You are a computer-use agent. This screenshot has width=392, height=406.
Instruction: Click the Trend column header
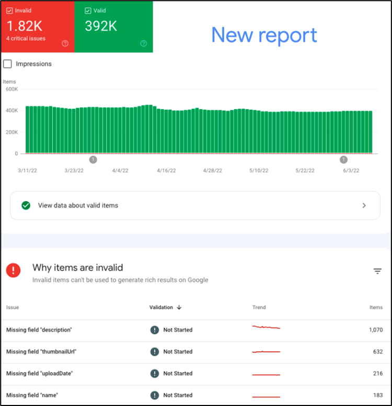point(259,307)
